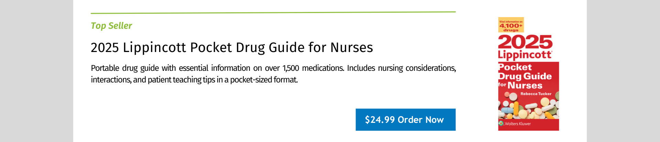Screen dimensions: 660x142
Task: Click the green Top Seller label
Action: [x=111, y=26]
